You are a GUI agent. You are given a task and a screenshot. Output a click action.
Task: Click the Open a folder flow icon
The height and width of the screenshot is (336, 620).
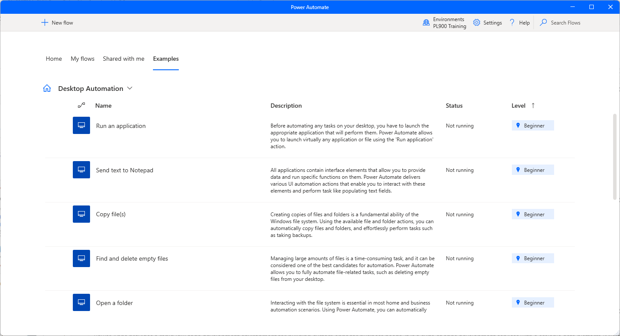tap(81, 302)
